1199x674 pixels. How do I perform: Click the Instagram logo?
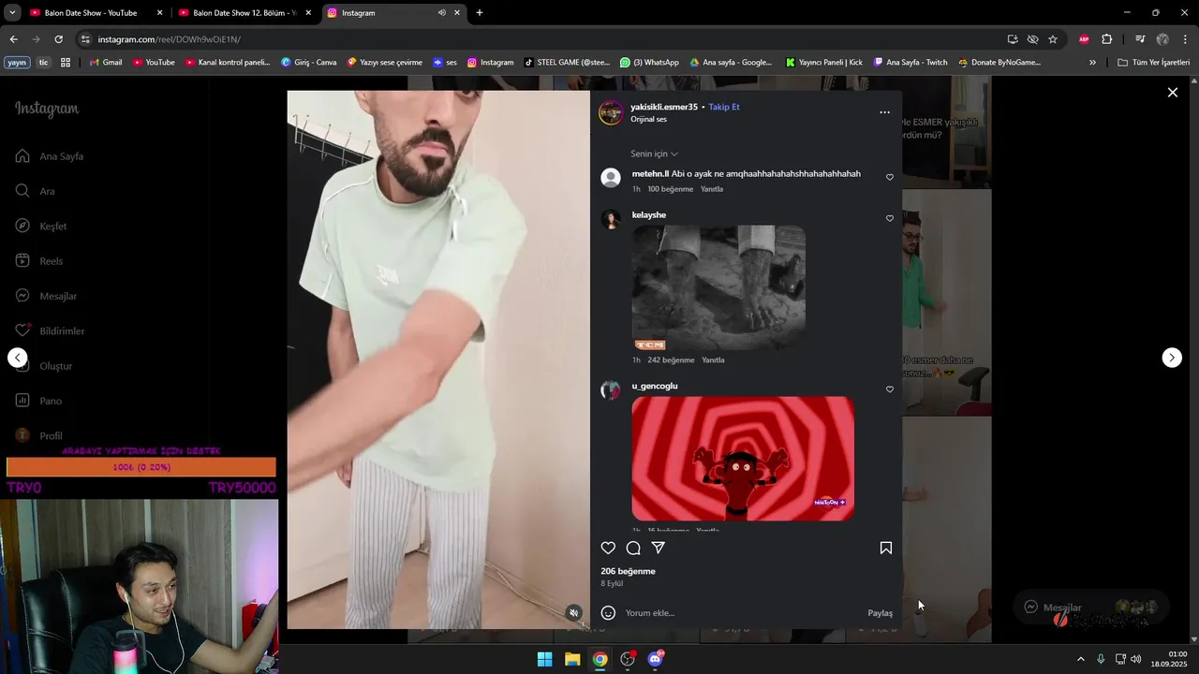(x=47, y=109)
